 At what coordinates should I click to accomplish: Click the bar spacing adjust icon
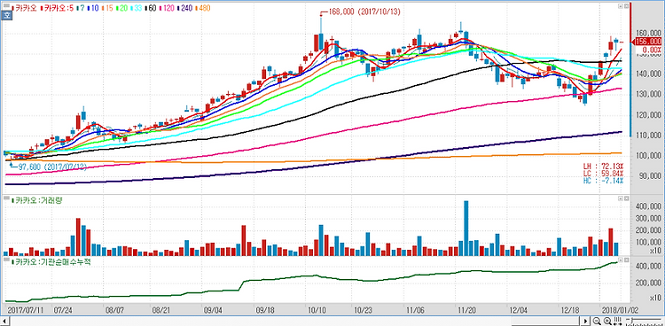click(x=617, y=321)
